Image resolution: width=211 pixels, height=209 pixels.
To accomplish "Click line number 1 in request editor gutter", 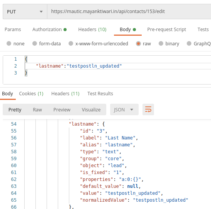I will (16, 59).
